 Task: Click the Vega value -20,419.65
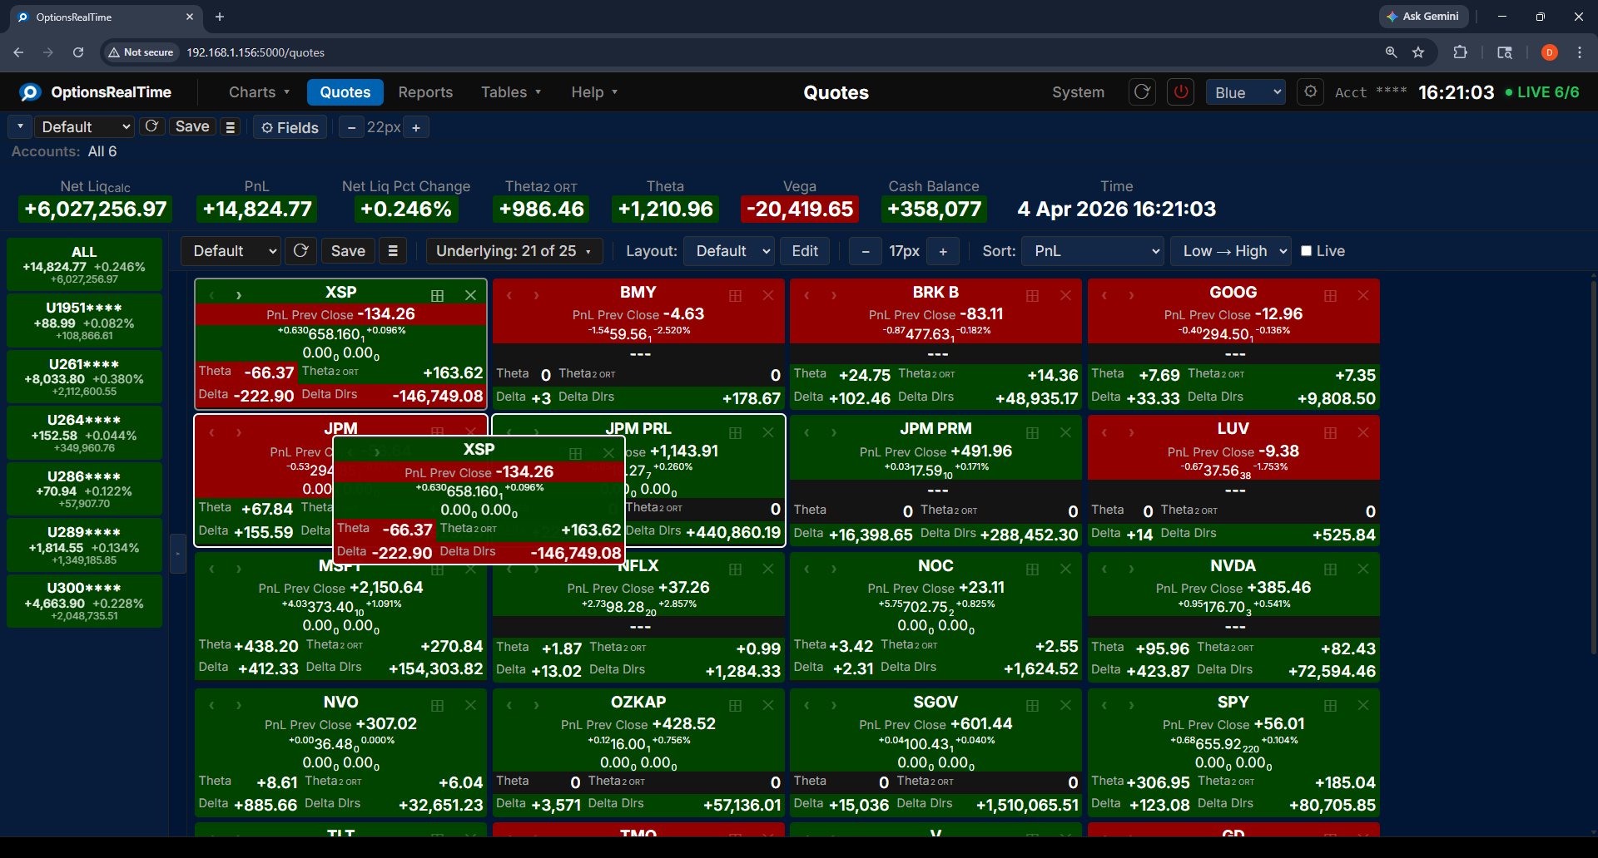[x=800, y=209]
